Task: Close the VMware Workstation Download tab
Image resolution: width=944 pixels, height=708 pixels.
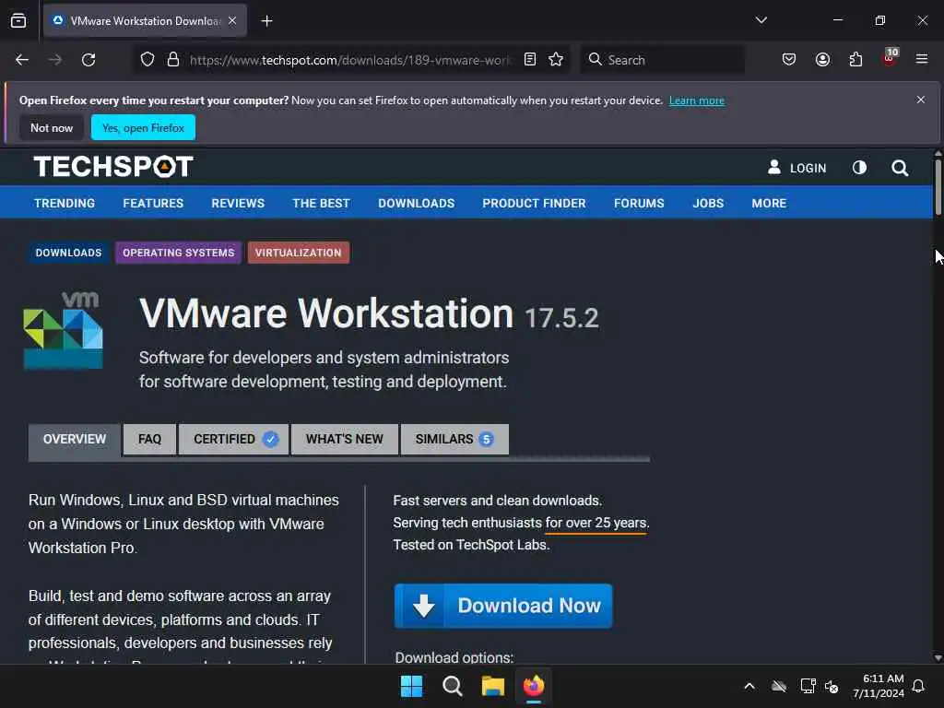Action: (x=232, y=20)
